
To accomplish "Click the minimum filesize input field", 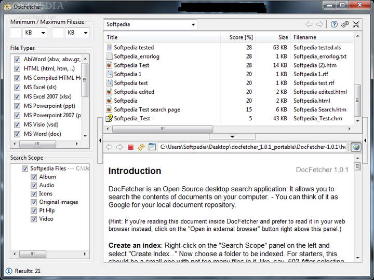I will [x=16, y=33].
